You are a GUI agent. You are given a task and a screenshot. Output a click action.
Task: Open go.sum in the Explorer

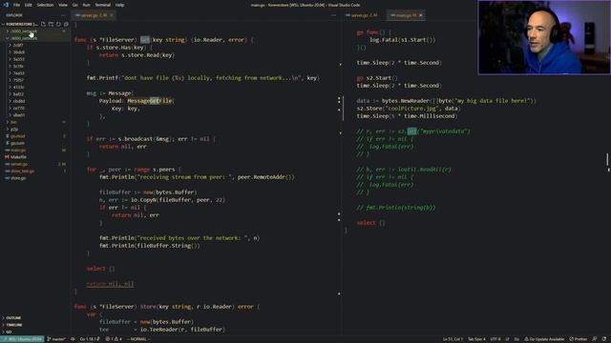click(x=35, y=143)
